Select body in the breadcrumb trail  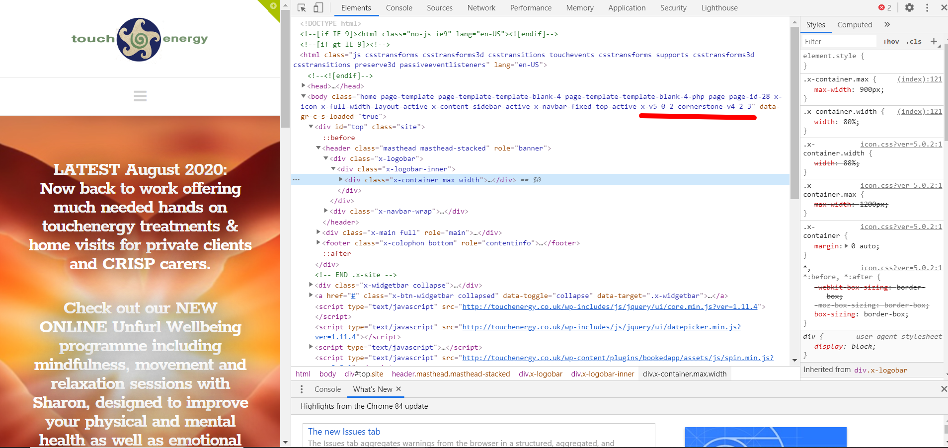coord(327,374)
